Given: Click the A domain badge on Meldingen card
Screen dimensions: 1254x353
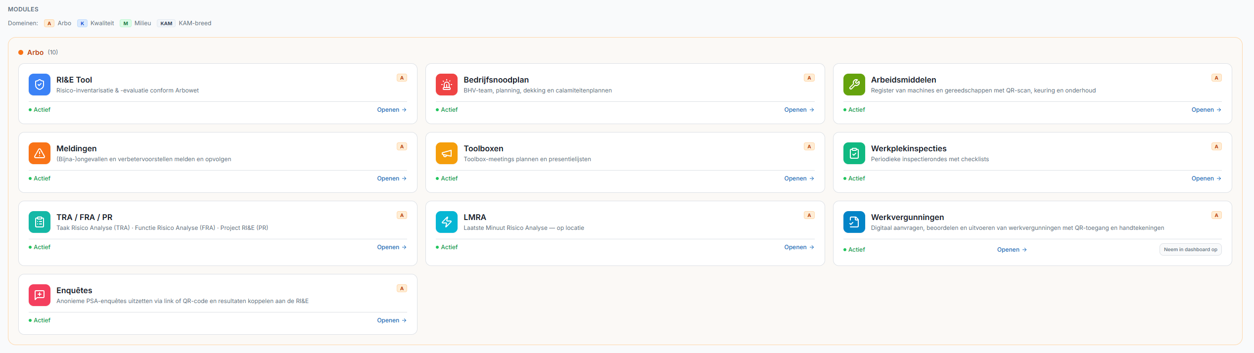Looking at the screenshot, I should click(x=402, y=146).
